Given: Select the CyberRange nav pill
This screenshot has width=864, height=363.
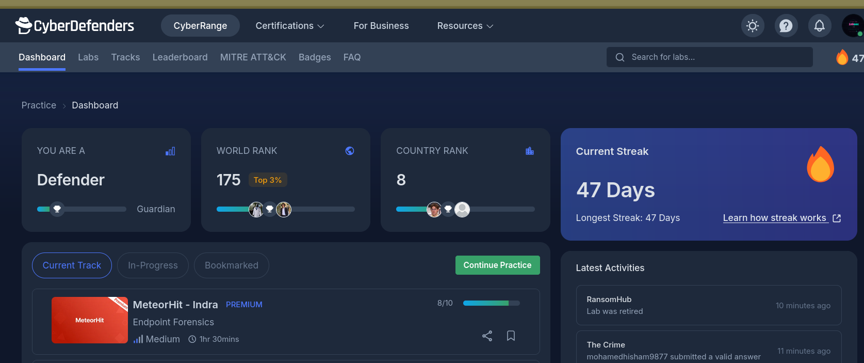Looking at the screenshot, I should 200,26.
